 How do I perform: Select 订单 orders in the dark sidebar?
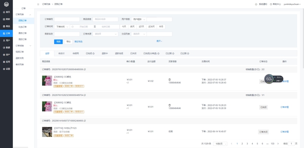[x=6, y=33]
